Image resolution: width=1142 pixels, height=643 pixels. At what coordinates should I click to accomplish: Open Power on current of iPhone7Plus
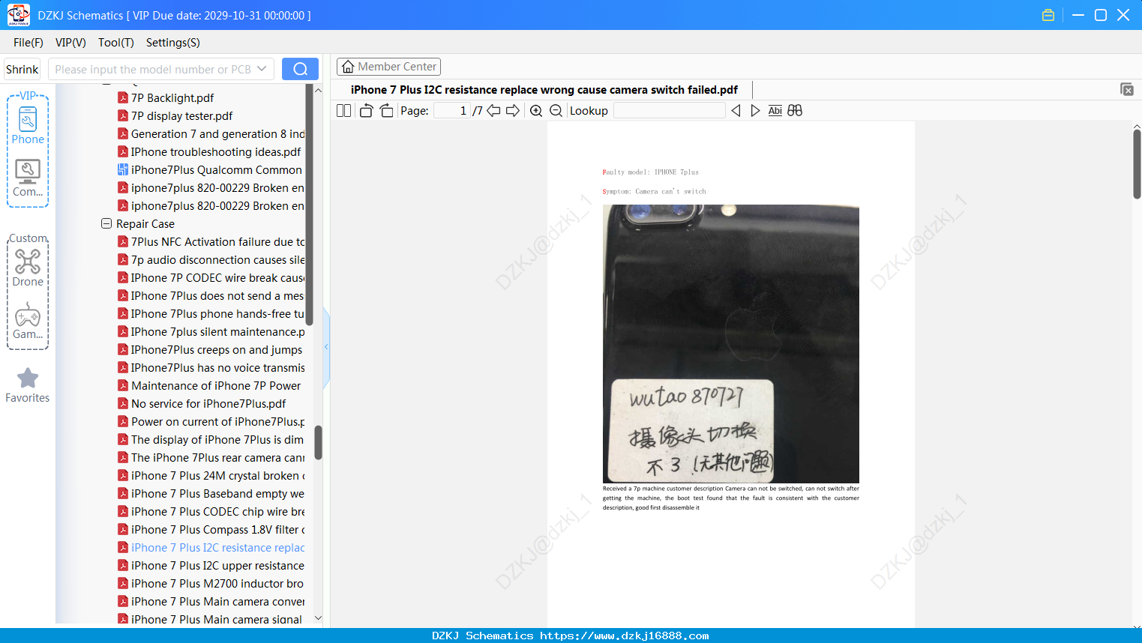[x=218, y=421]
